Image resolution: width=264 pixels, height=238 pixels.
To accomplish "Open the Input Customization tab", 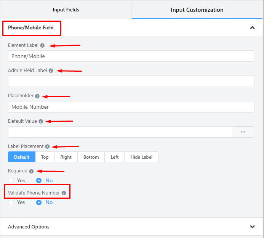I will [197, 10].
